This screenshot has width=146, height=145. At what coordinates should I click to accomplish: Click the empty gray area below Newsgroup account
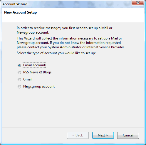coord(73,108)
